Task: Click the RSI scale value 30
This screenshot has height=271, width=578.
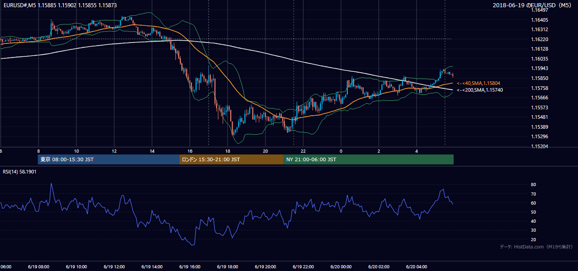Action: [534, 230]
